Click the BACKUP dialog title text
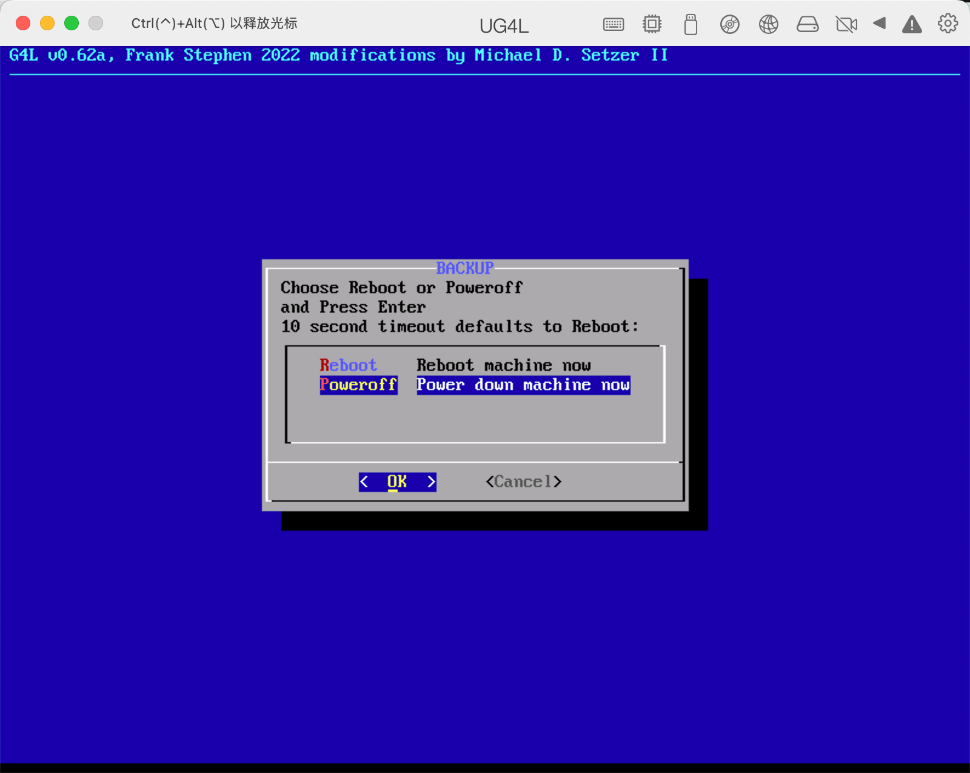Viewport: 970px width, 773px height. pos(465,268)
